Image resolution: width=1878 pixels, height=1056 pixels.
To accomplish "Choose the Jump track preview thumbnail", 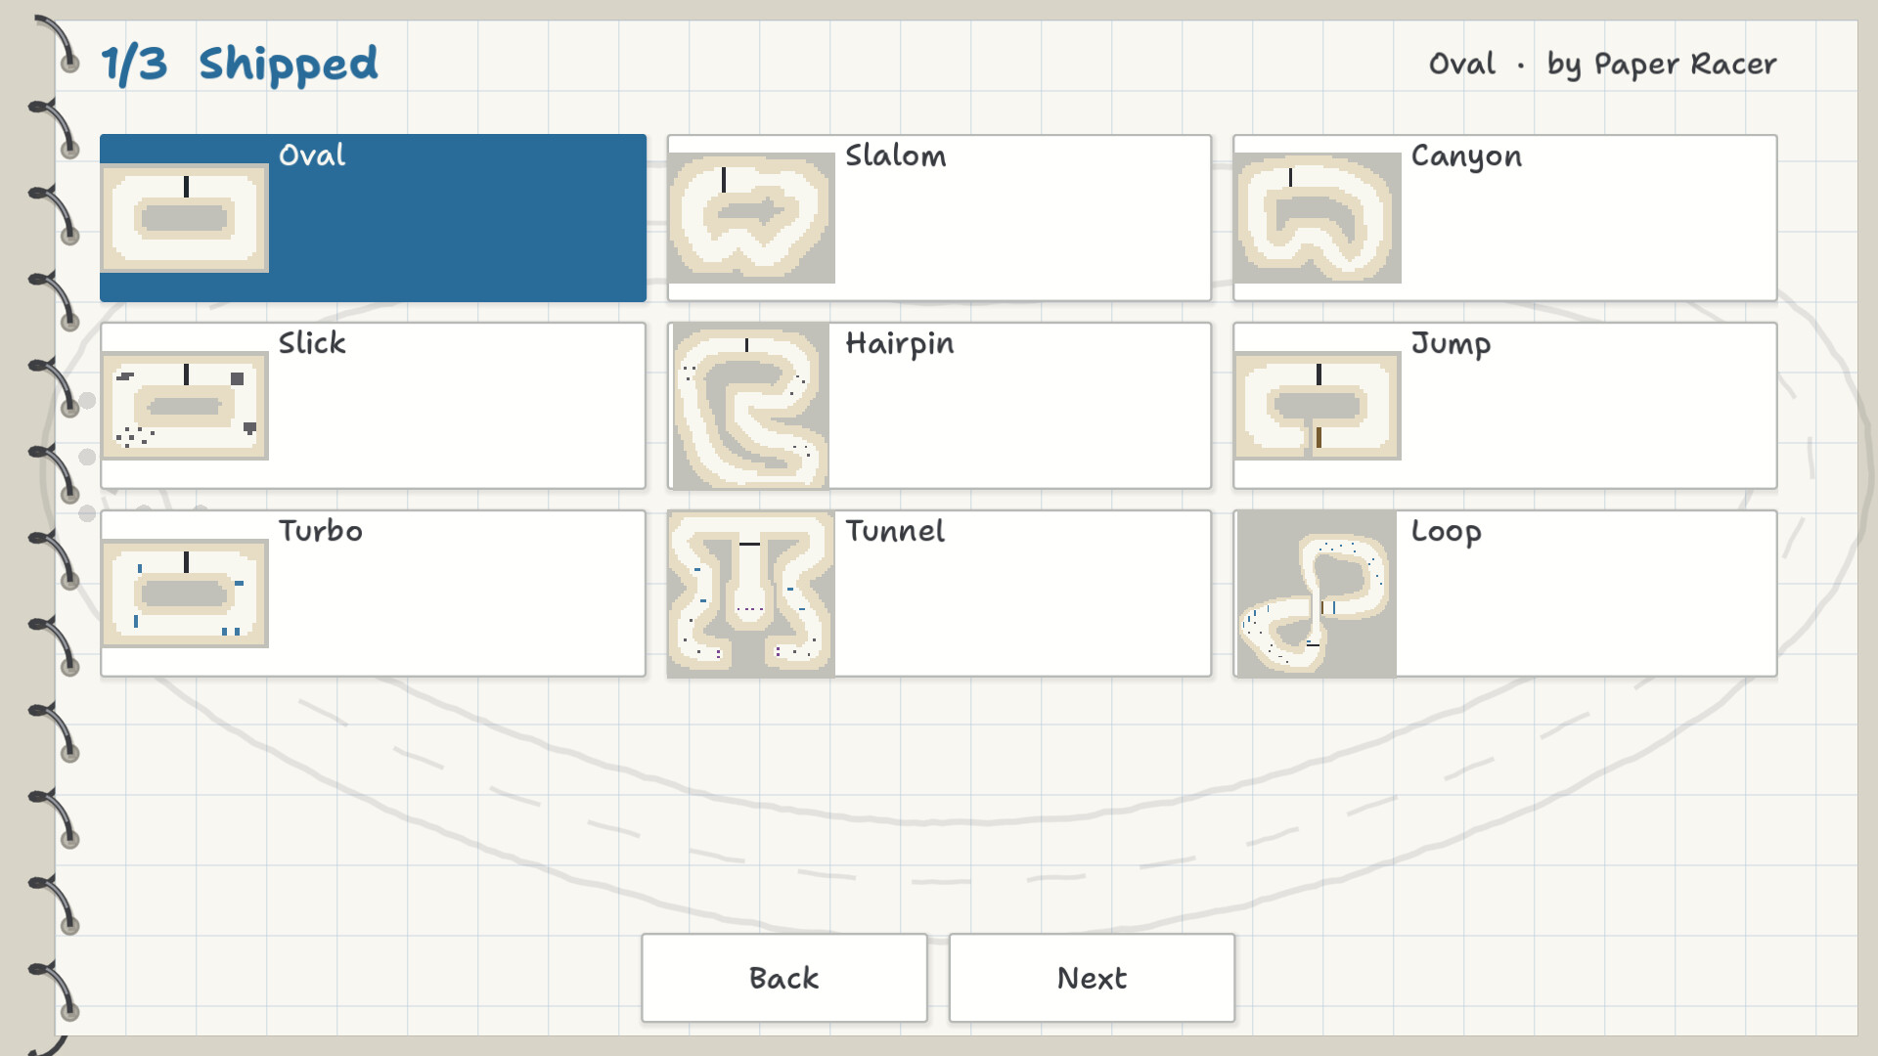I will (1319, 406).
